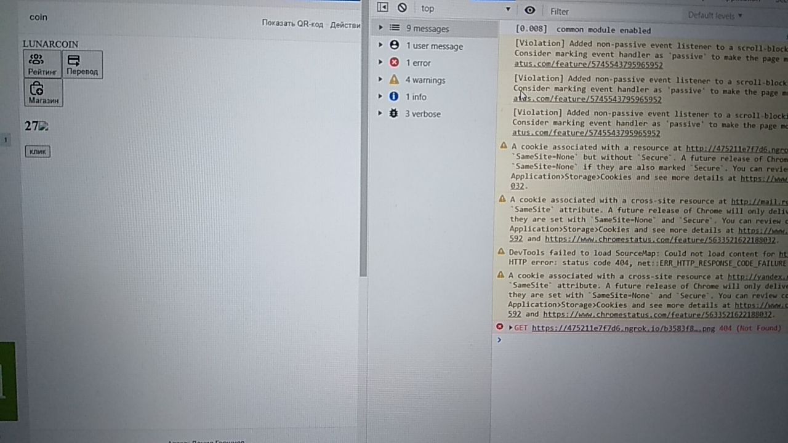Select the blue info icon
The width and height of the screenshot is (788, 443).
(x=394, y=97)
